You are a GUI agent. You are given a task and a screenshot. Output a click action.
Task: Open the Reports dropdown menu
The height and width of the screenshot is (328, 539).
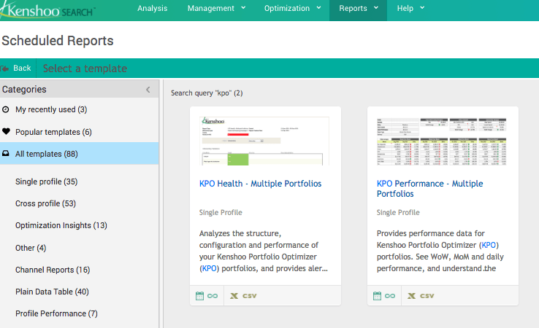coord(358,8)
